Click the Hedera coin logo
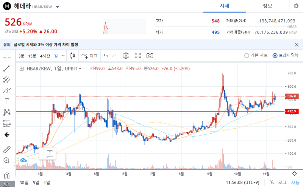This screenshot has width=303, height=187. tap(7, 6)
